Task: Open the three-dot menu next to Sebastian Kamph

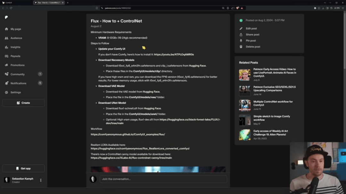Action: [41, 180]
